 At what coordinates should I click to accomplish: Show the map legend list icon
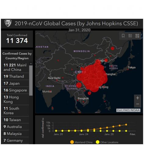[130, 36]
